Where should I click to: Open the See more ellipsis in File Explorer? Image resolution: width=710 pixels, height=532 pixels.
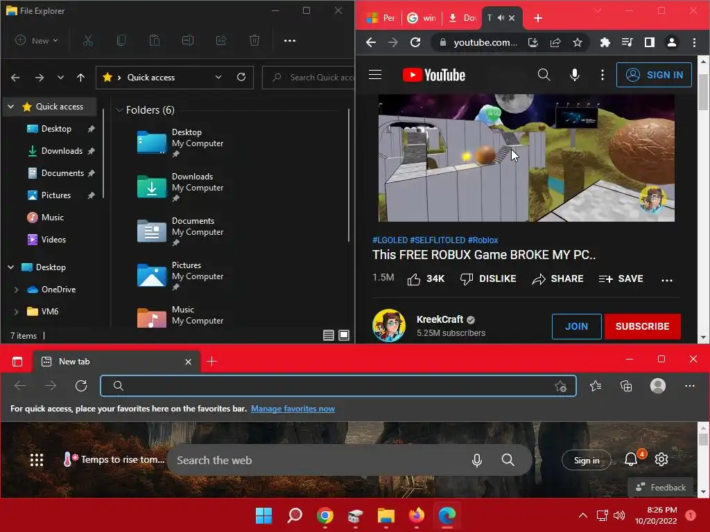tap(290, 41)
